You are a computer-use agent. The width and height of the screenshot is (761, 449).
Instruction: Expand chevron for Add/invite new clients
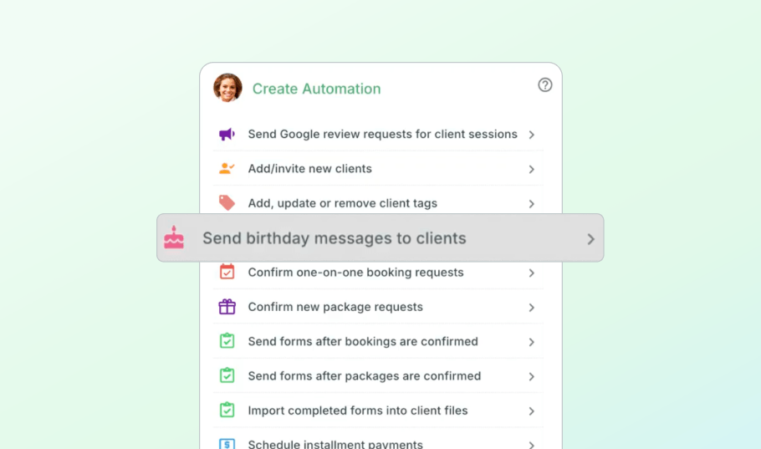pos(531,170)
